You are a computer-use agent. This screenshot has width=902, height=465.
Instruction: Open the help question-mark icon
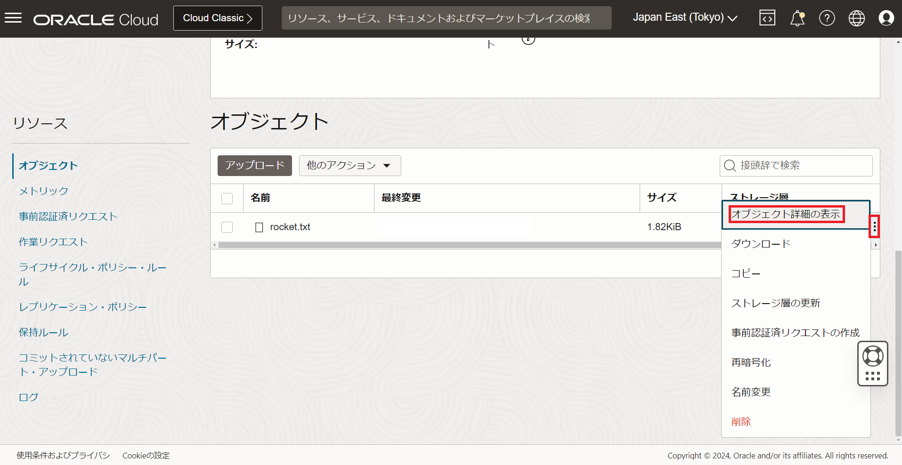(827, 18)
